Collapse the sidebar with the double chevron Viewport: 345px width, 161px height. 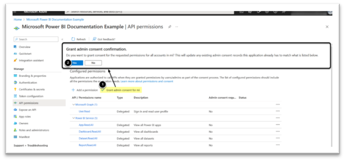pyautogui.click(x=62, y=39)
